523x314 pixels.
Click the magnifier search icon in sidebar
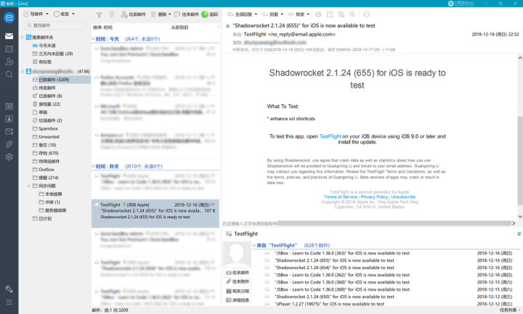9,74
